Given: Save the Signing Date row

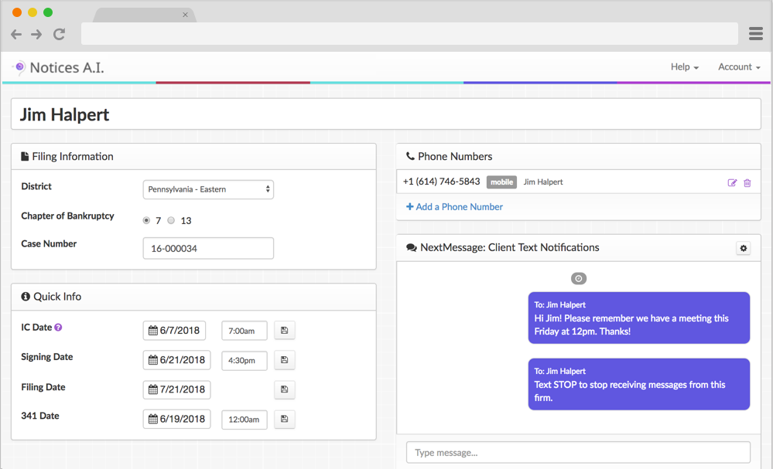Looking at the screenshot, I should (x=285, y=360).
